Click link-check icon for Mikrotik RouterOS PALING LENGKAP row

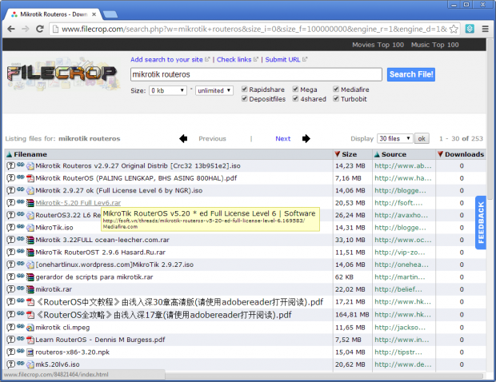point(21,177)
